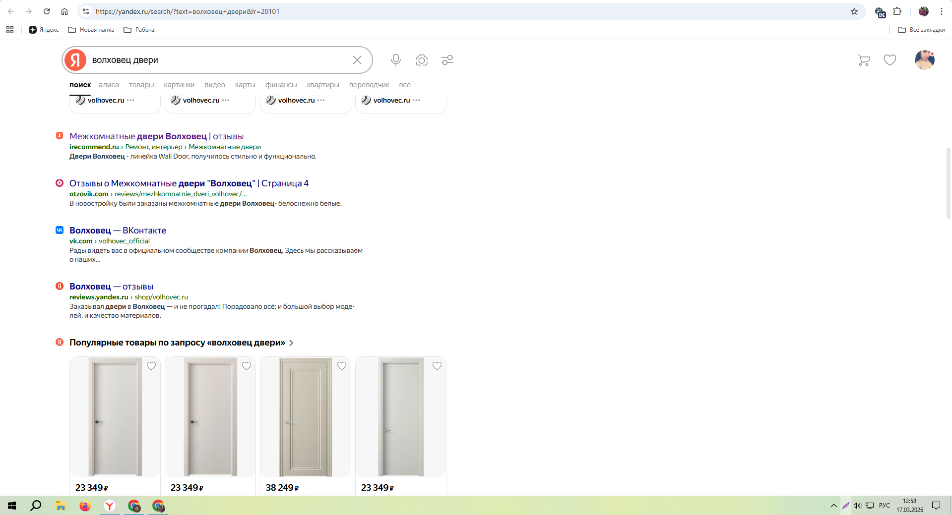
Task: Open image search via camera icon
Action: [x=421, y=60]
